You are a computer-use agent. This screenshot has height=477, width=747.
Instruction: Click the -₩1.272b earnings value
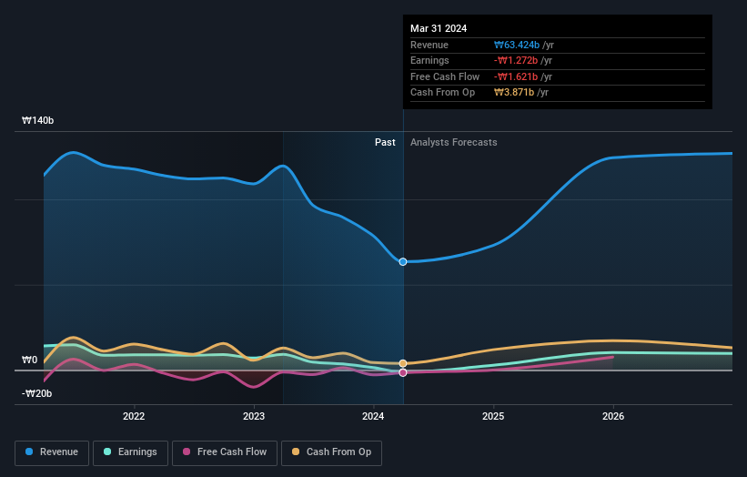click(516, 60)
